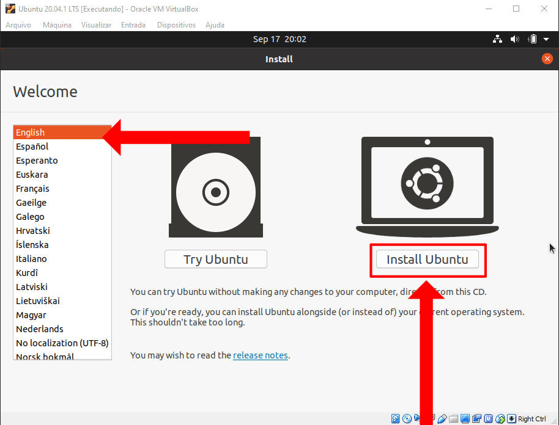The width and height of the screenshot is (559, 425).
Task: Click the optical disc status icon
Action: click(407, 419)
